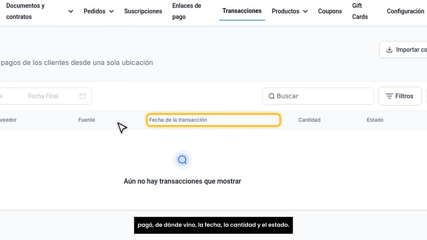Go to the Configuración tab
Screen dimensions: 427x240
(406, 11)
